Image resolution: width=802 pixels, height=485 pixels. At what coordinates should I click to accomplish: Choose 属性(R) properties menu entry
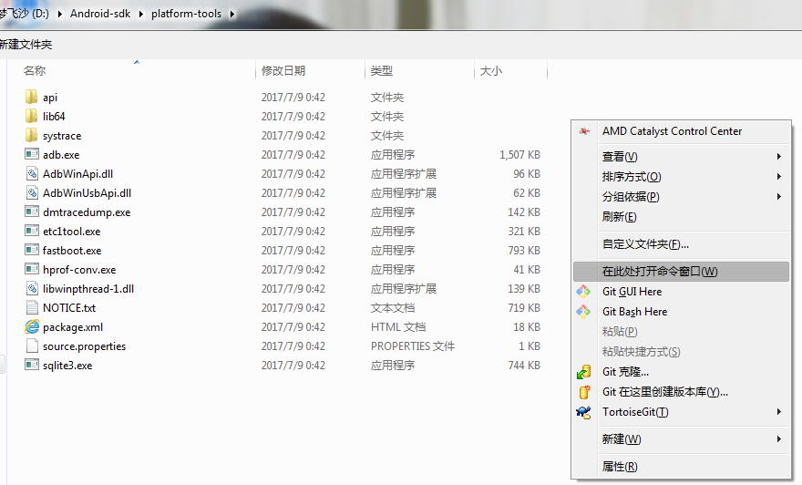click(x=681, y=466)
